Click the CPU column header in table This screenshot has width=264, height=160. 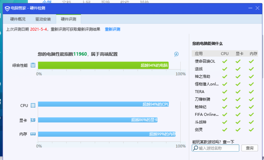(x=224, y=54)
